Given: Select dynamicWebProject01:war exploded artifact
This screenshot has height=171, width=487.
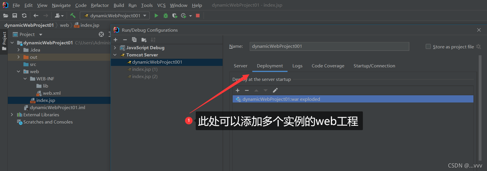Looking at the screenshot, I should [x=353, y=99].
